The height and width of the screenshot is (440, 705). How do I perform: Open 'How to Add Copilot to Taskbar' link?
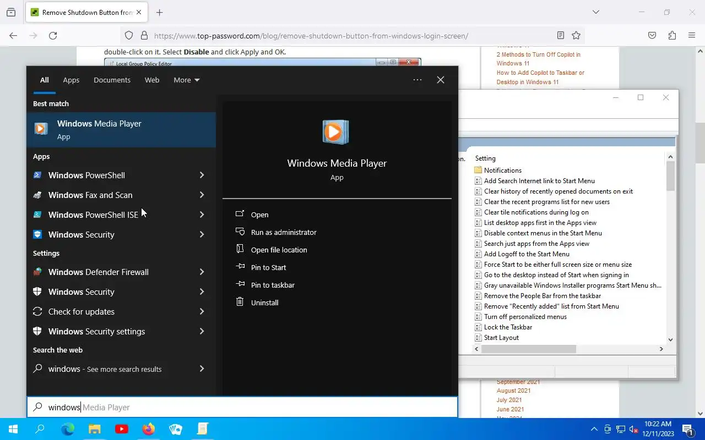point(540,77)
